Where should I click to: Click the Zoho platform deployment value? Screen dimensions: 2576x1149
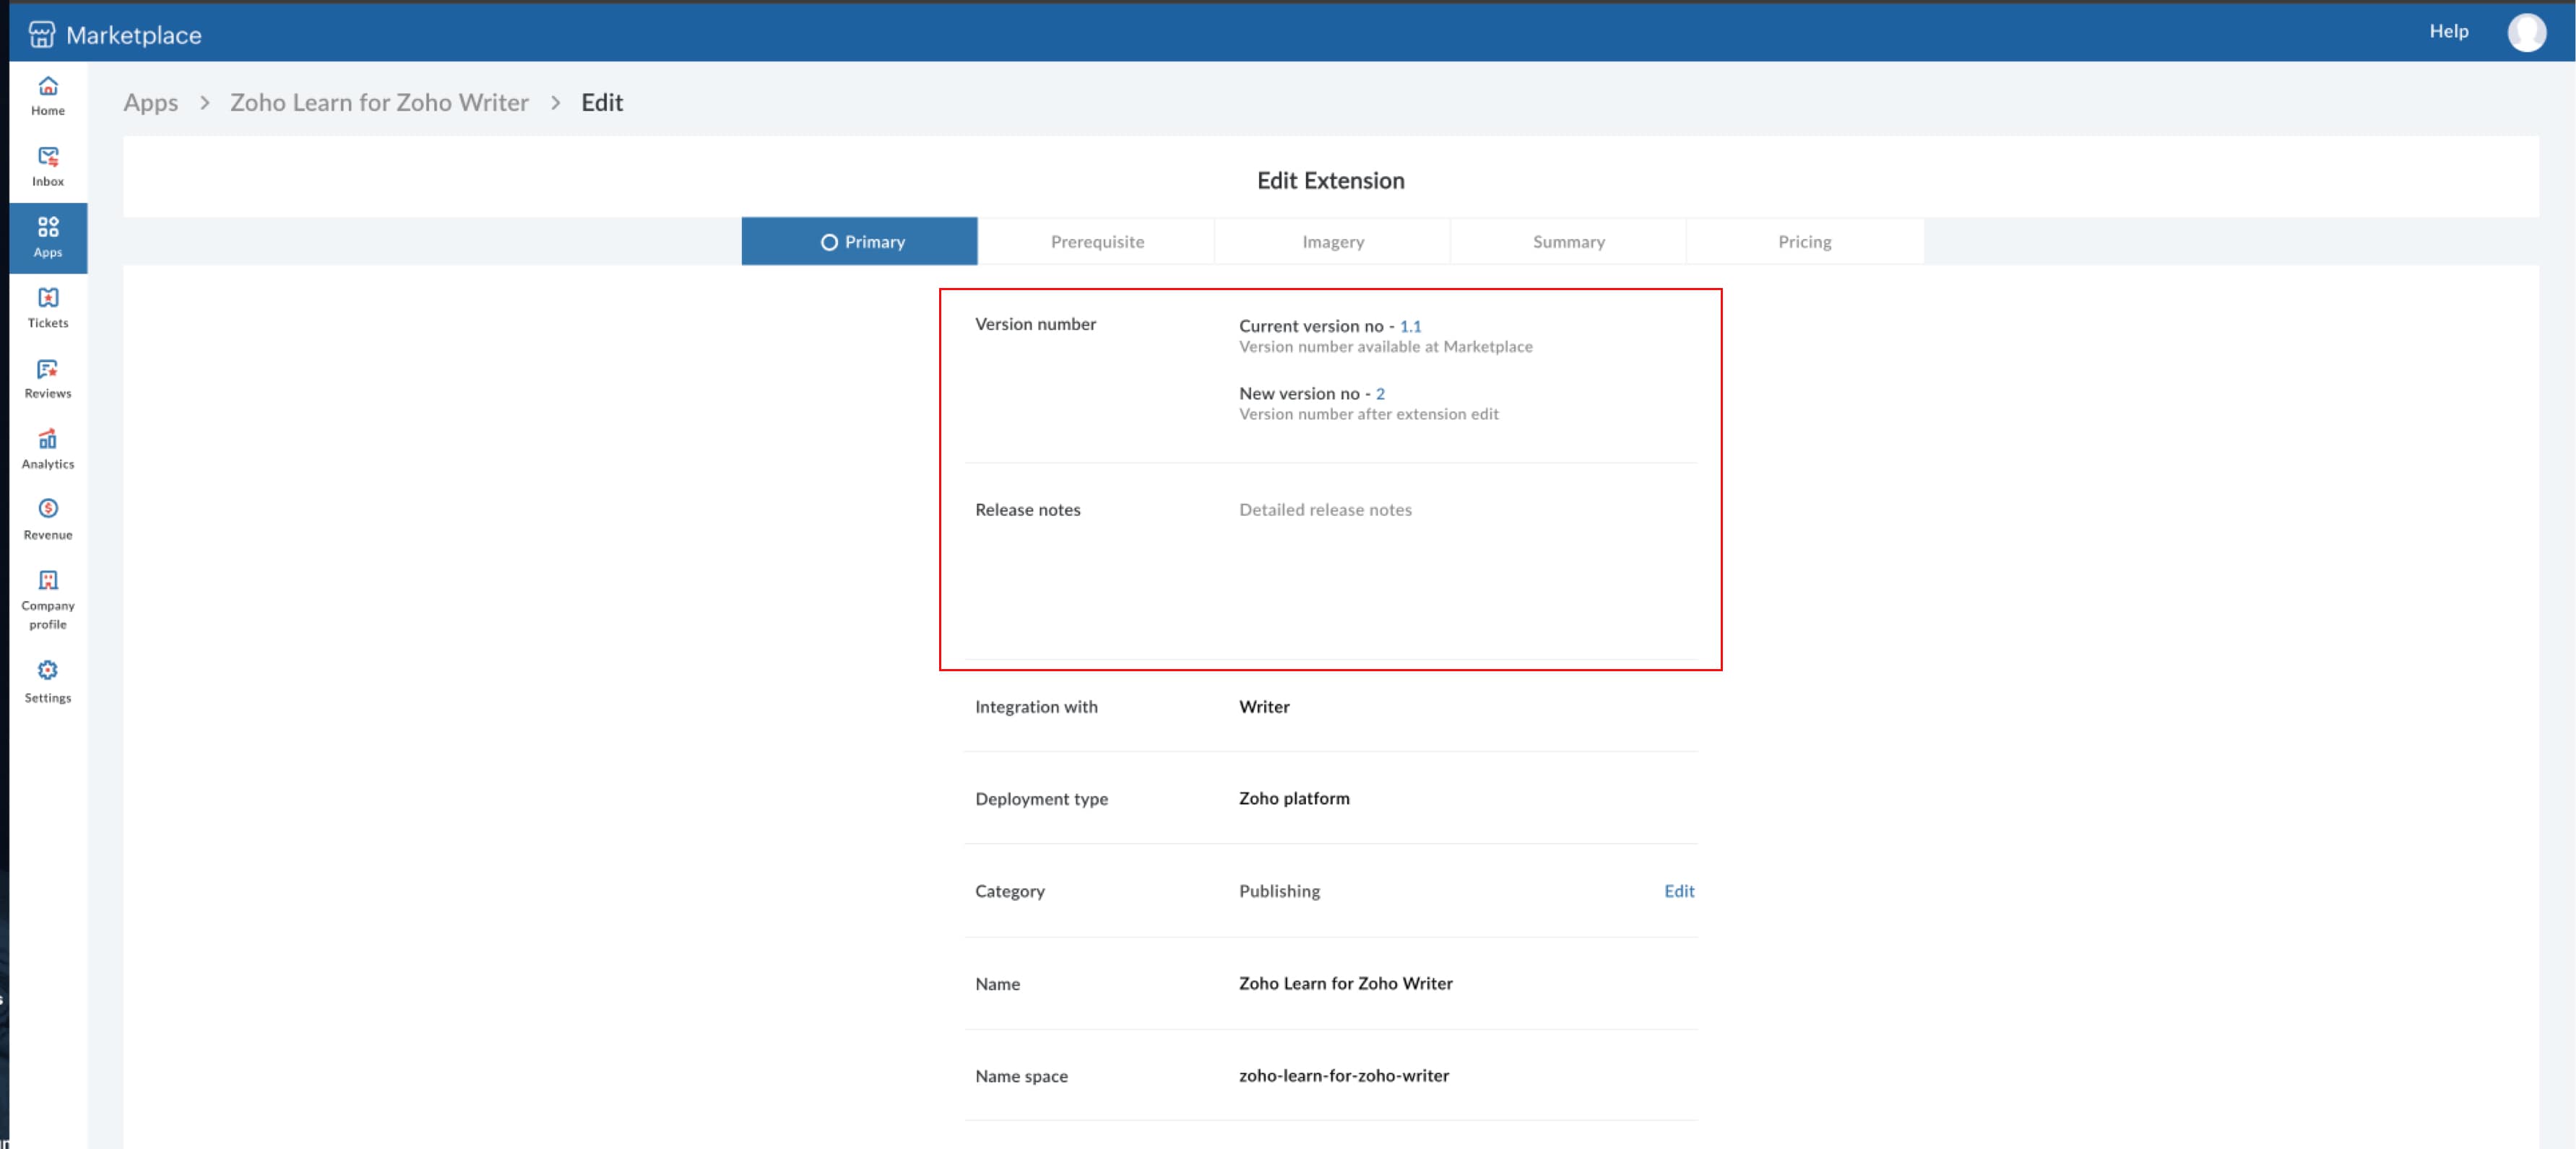point(1294,799)
